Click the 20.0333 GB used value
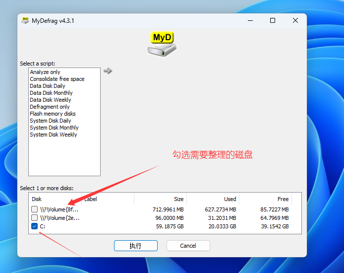The image size is (344, 273). click(222, 226)
